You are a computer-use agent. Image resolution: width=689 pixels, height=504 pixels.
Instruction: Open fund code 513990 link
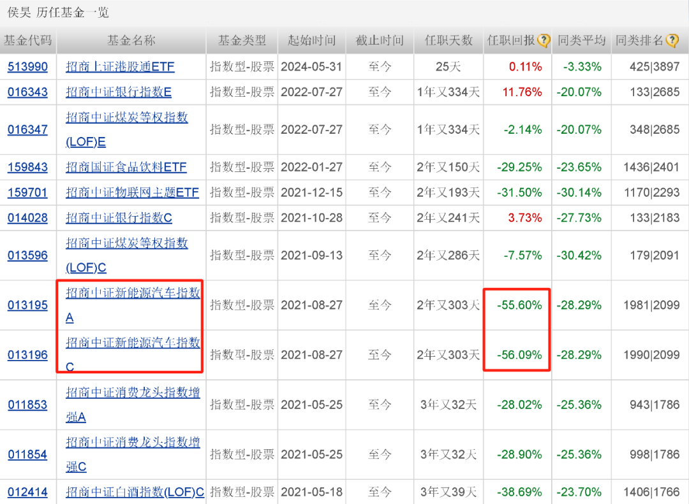[x=27, y=67]
